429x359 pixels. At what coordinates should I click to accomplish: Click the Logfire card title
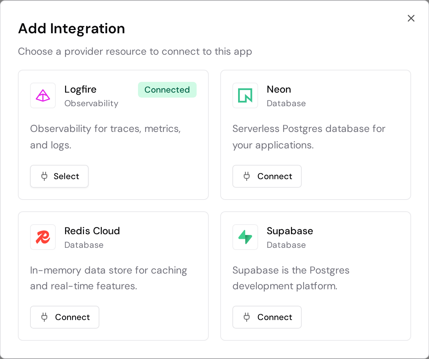pos(80,89)
